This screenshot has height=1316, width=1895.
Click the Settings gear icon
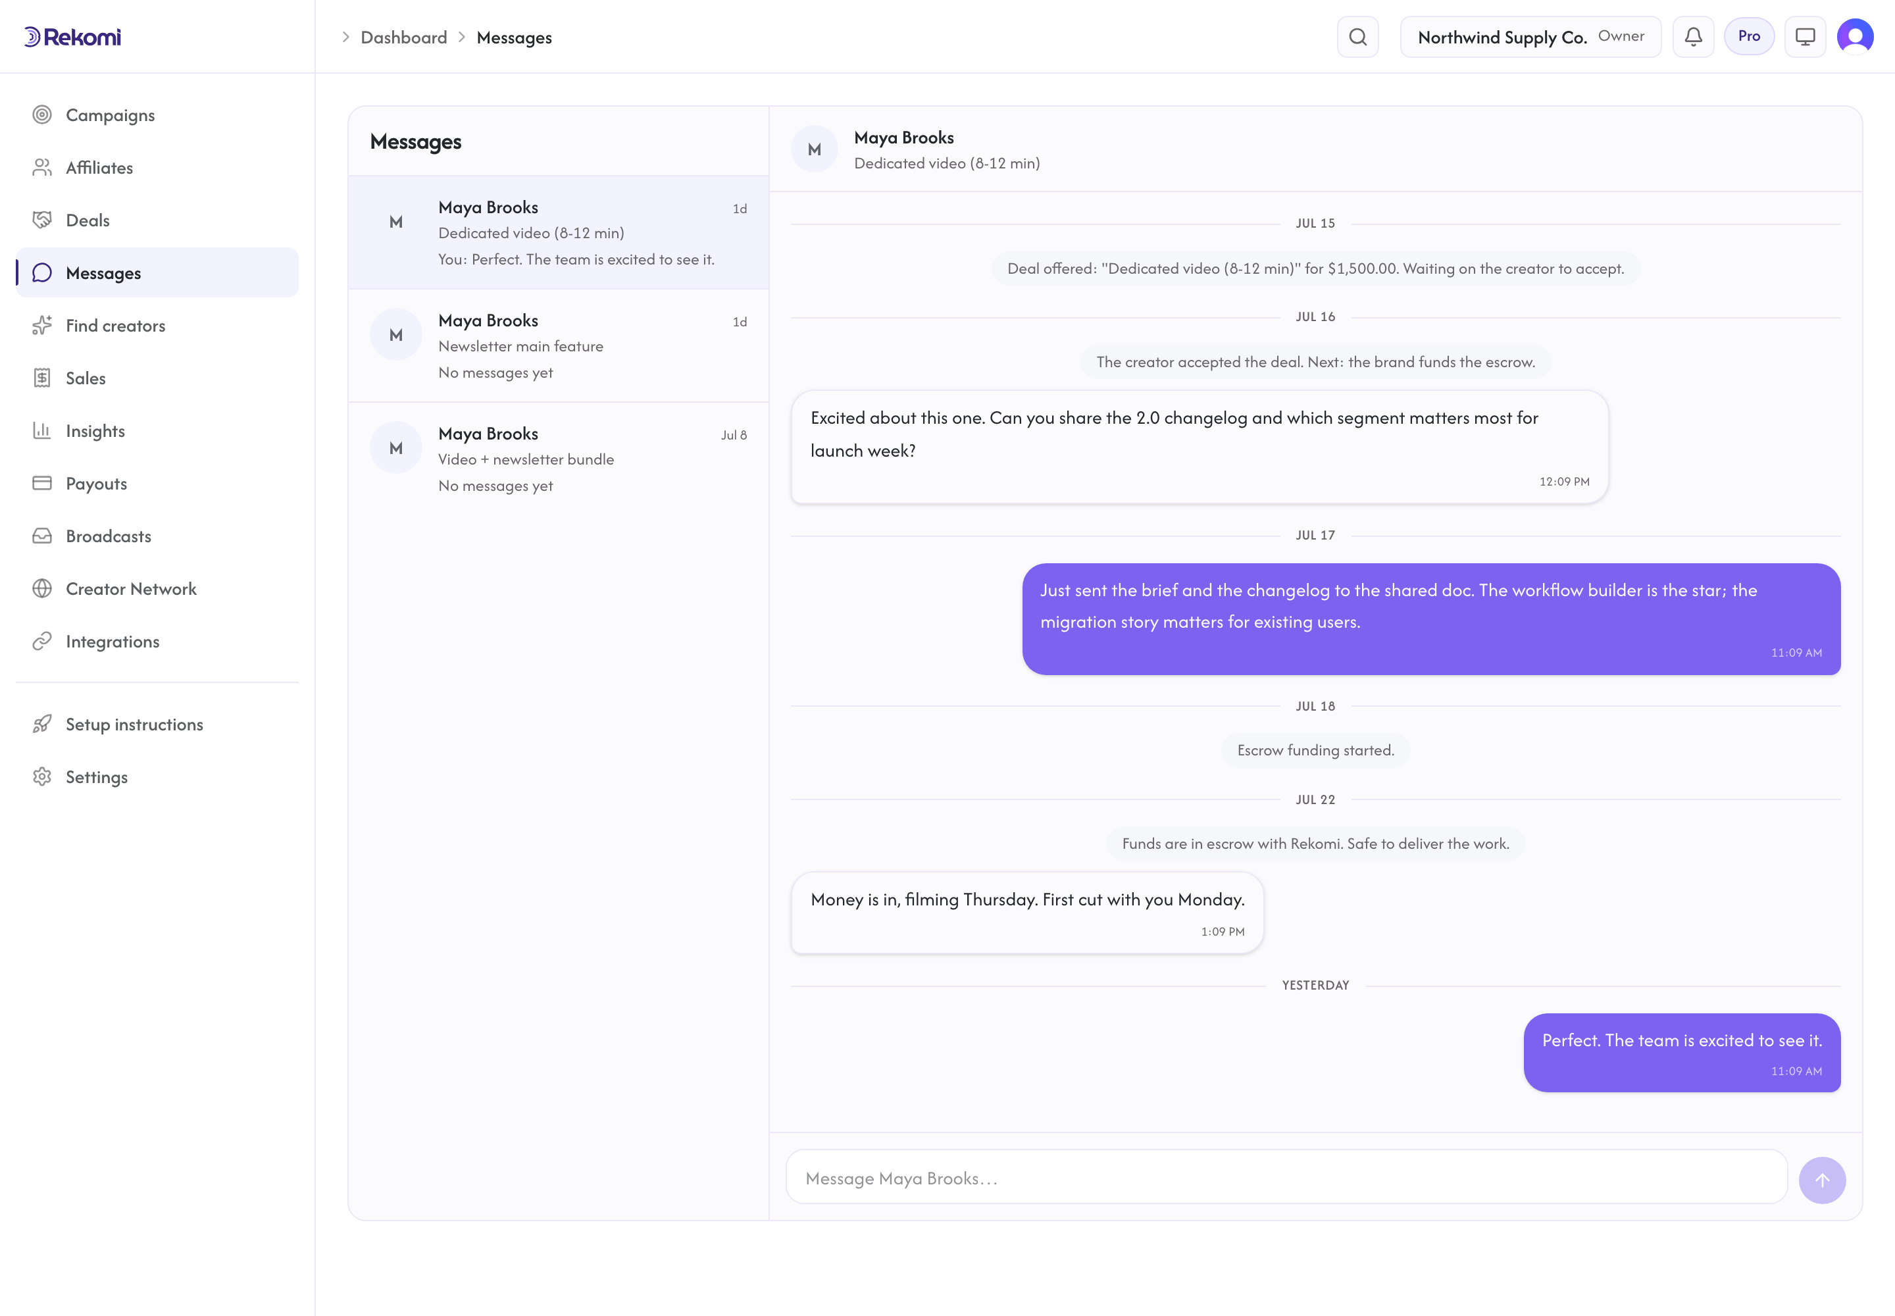click(x=42, y=776)
